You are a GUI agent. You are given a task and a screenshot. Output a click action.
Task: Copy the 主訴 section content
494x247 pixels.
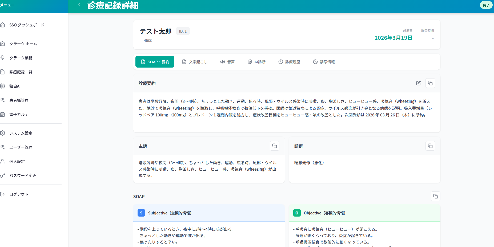(274, 146)
